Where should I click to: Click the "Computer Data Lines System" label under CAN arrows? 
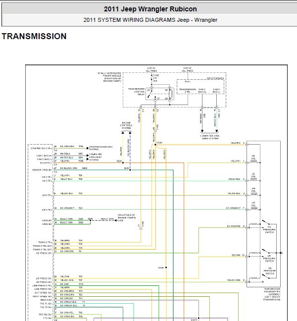click(x=210, y=137)
